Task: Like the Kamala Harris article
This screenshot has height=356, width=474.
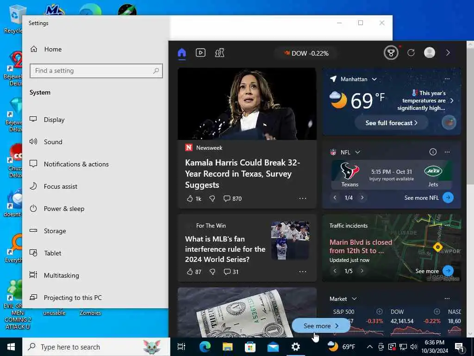Action: point(194,198)
